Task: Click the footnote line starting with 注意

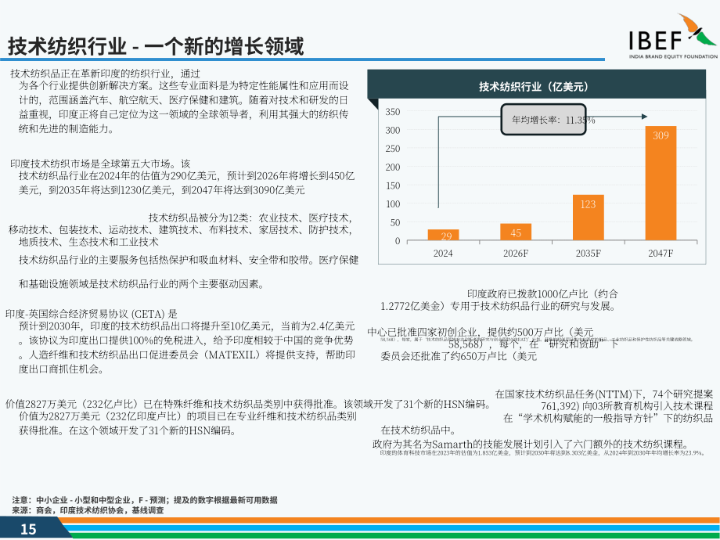Action: [145, 500]
